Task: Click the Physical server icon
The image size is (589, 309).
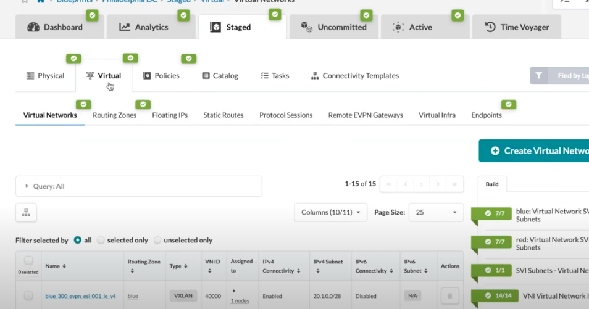Action: [30, 76]
